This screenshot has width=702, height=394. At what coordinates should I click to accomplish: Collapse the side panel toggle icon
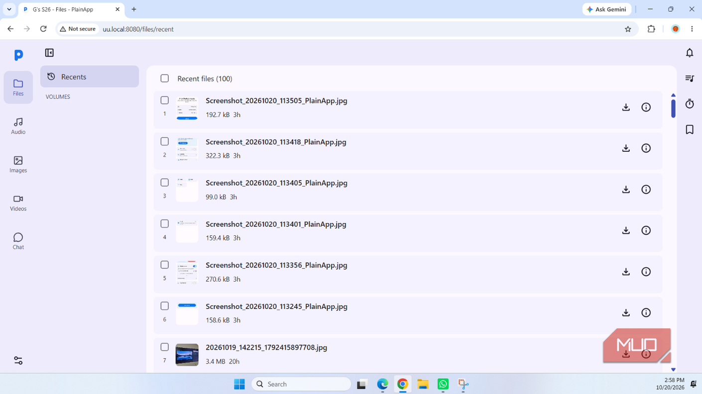(49, 53)
